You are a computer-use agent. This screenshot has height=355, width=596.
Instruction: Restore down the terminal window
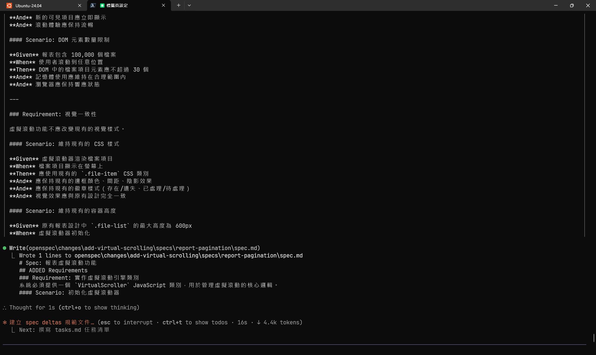click(572, 6)
